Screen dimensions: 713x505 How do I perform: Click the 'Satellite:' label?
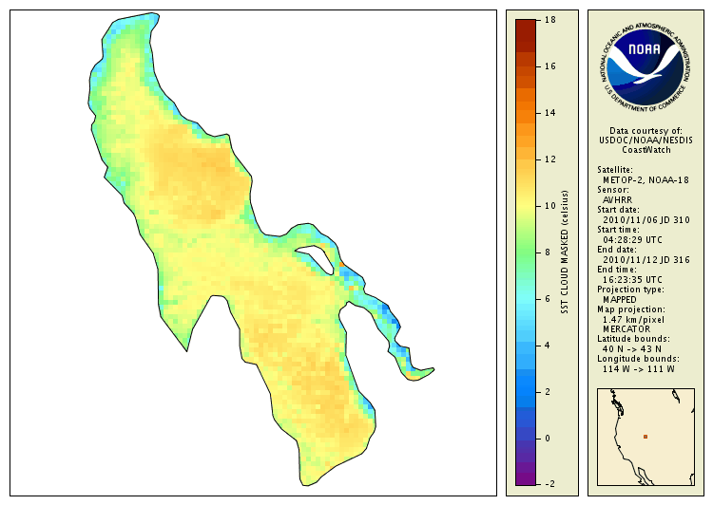[615, 170]
